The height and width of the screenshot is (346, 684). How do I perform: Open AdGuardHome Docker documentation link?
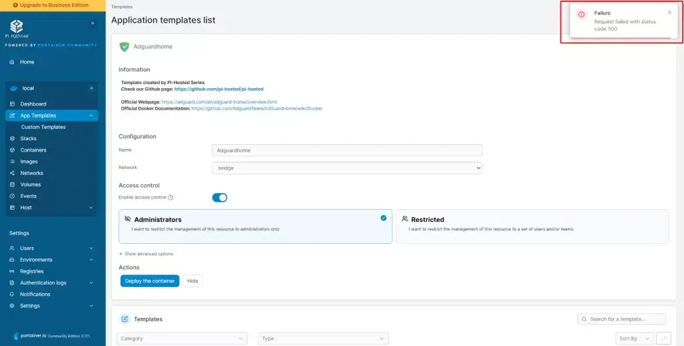click(257, 109)
